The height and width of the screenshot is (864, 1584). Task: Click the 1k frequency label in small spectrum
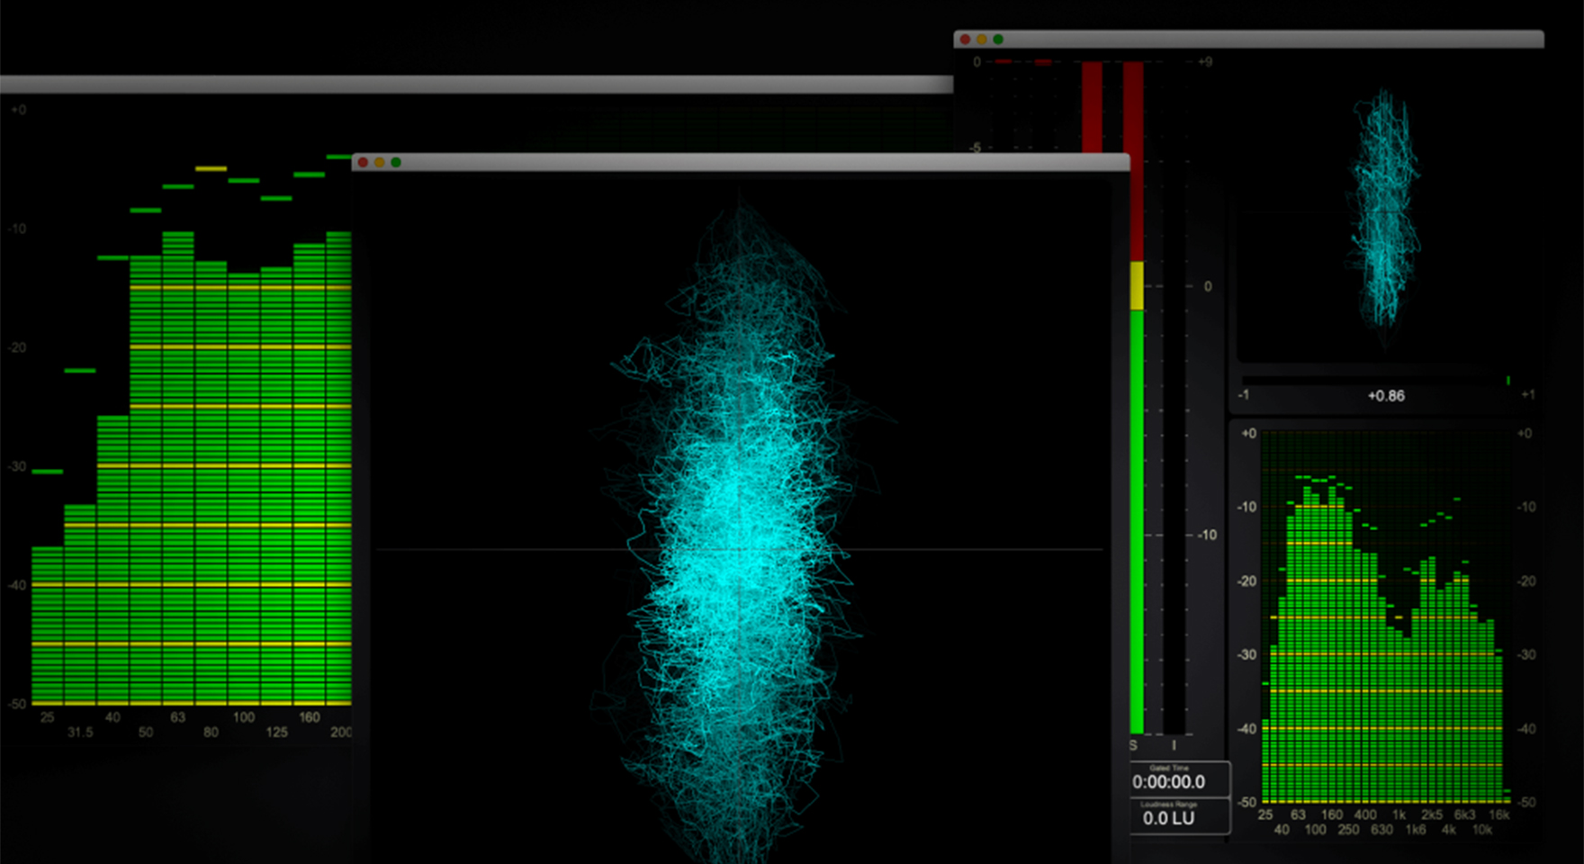point(1399,814)
